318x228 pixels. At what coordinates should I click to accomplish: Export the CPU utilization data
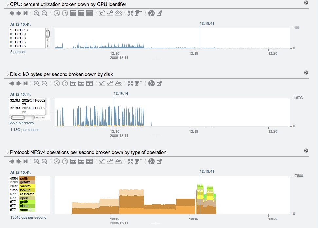pyautogui.click(x=159, y=13)
